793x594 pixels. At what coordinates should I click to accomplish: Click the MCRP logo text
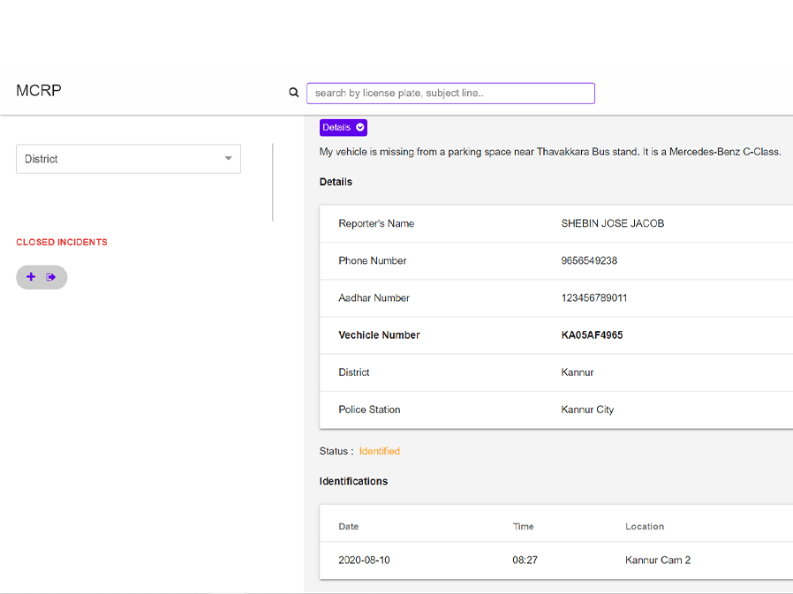39,91
